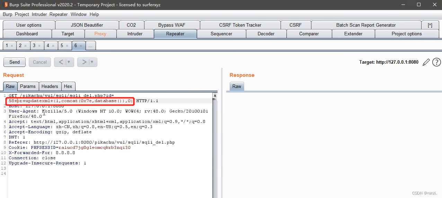Switch to the Dashboard tab
The image size is (442, 198).
point(27,34)
